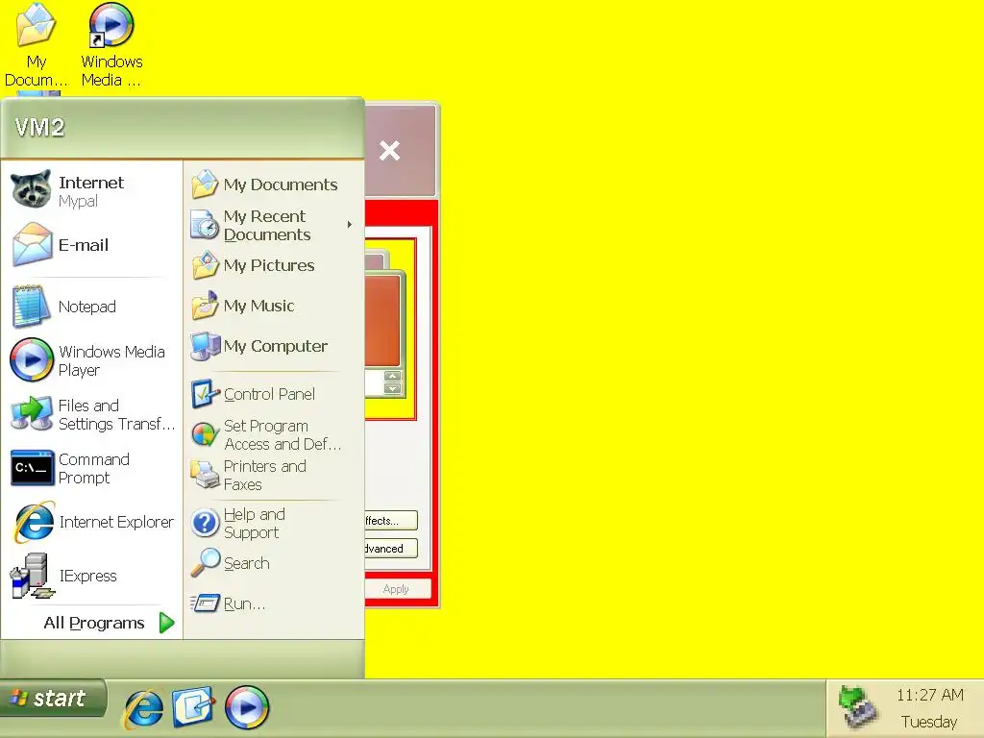Viewport: 984px width, 738px height.
Task: Click Effects... button in background dialog
Action: [x=391, y=520]
